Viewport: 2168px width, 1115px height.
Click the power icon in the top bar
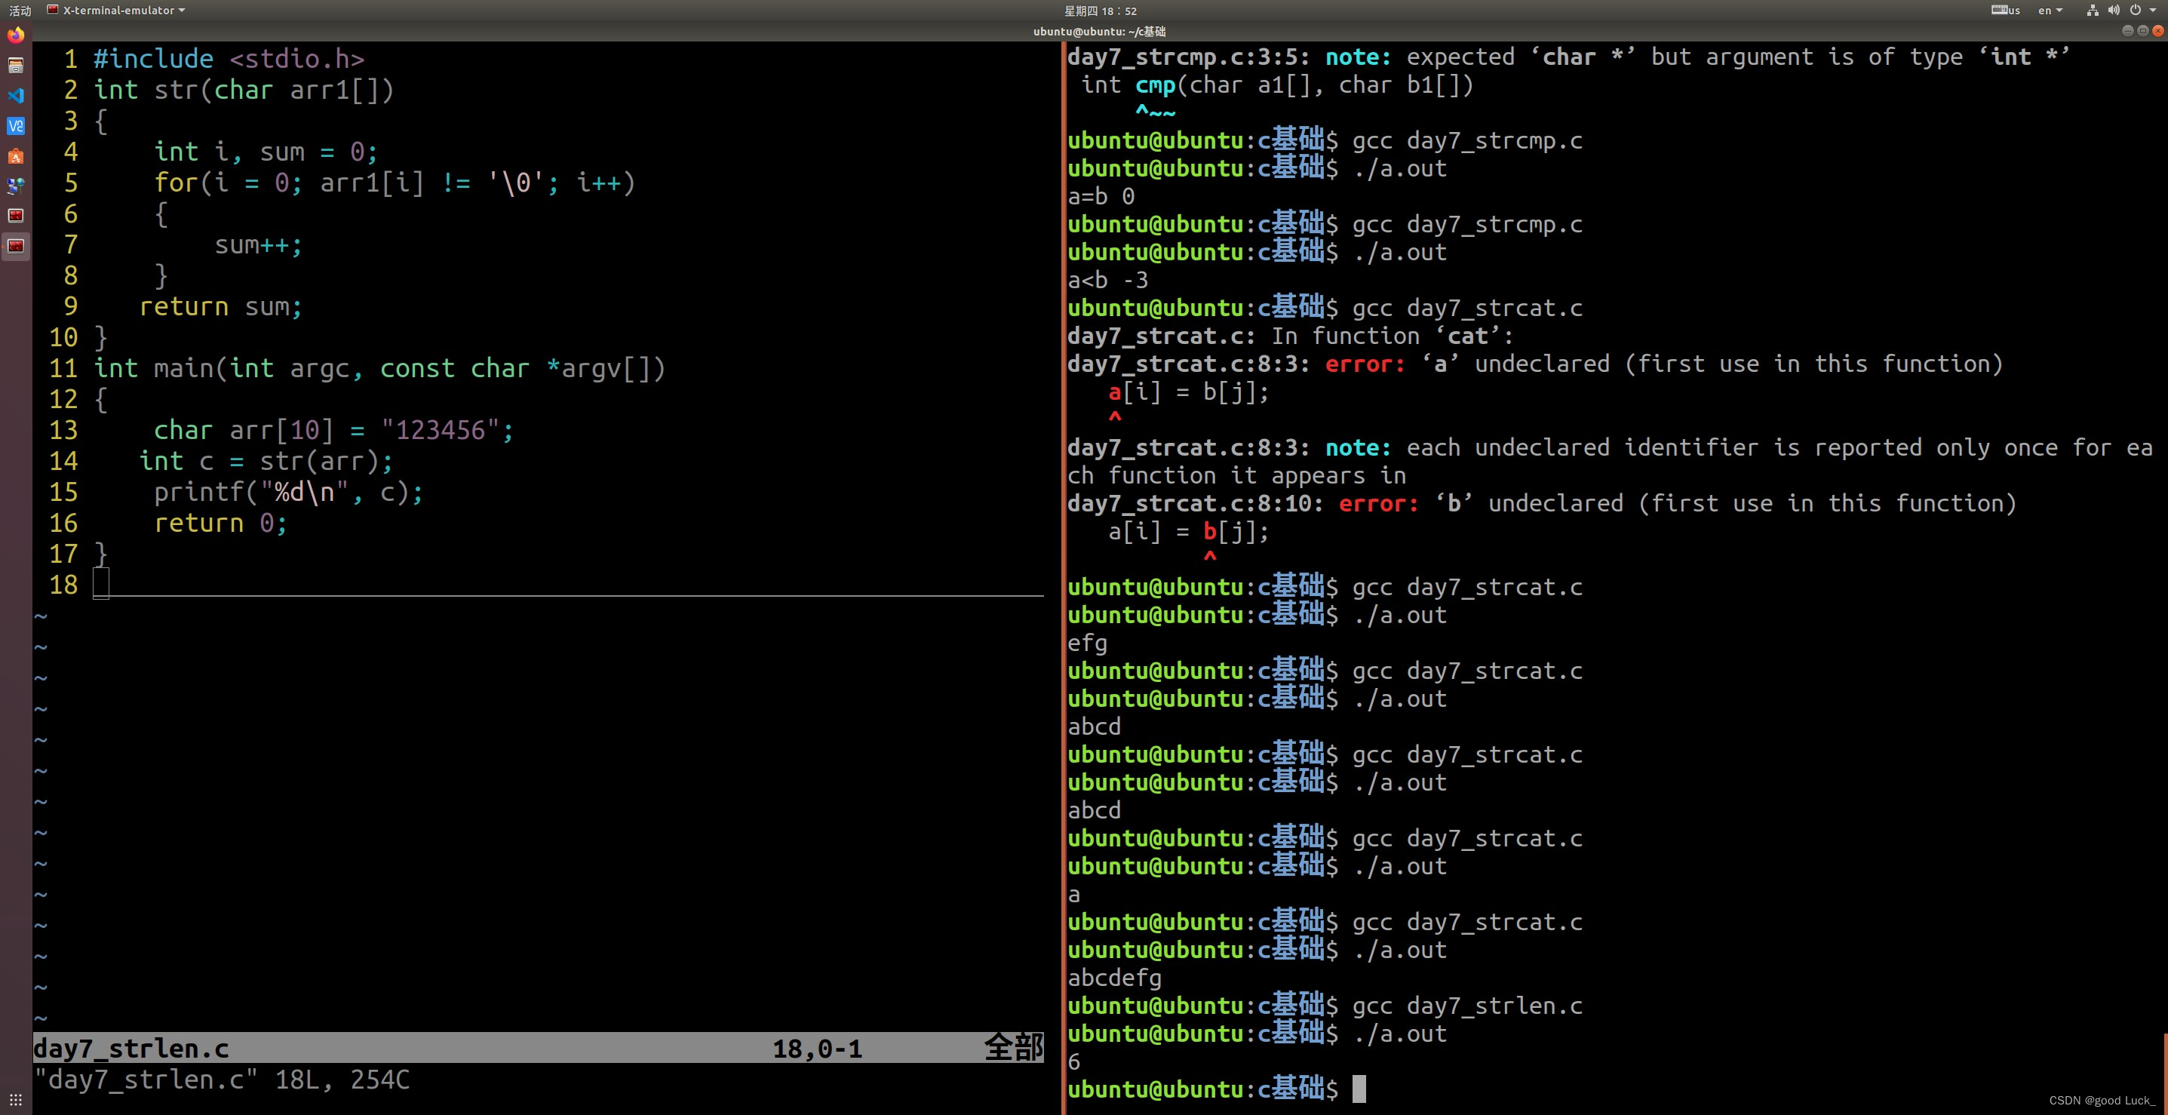point(2136,10)
